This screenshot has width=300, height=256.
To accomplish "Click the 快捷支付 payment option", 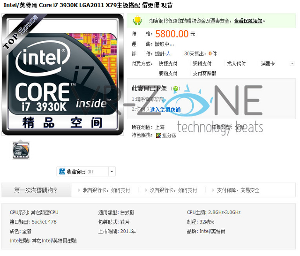I will tap(168, 63).
